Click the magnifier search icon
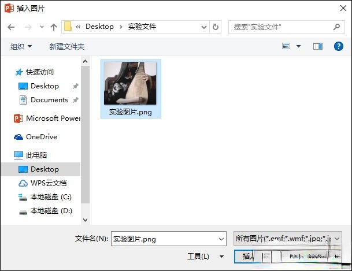This screenshot has width=352, height=271. click(336, 27)
